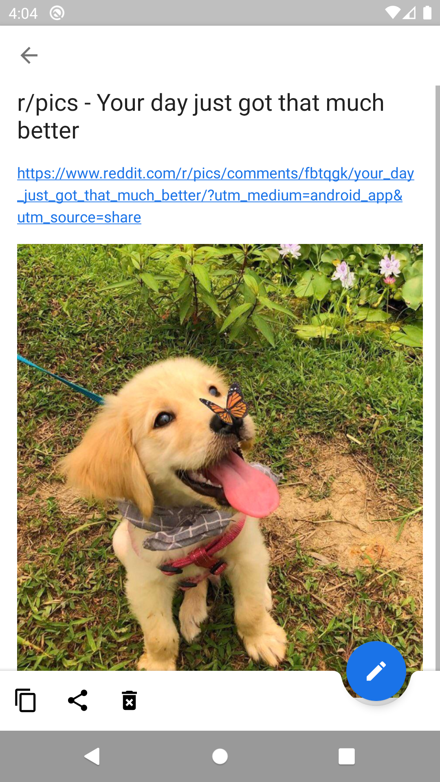440x782 pixels.
Task: Tap the cellular signal status icon
Action: [x=409, y=13]
